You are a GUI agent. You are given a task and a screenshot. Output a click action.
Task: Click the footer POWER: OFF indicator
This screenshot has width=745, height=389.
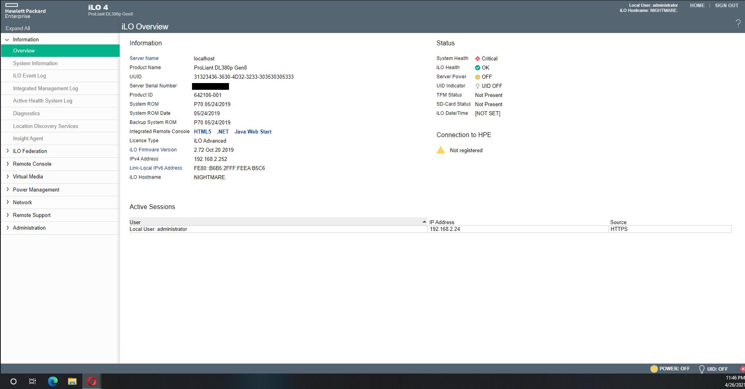point(670,369)
